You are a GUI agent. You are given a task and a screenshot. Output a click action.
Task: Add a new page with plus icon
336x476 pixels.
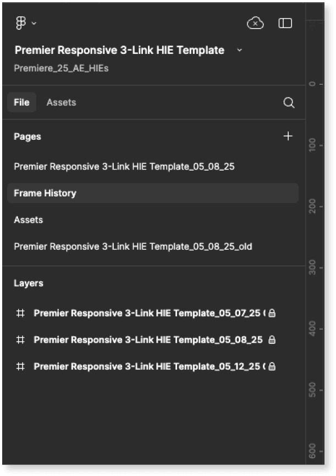[x=288, y=136]
